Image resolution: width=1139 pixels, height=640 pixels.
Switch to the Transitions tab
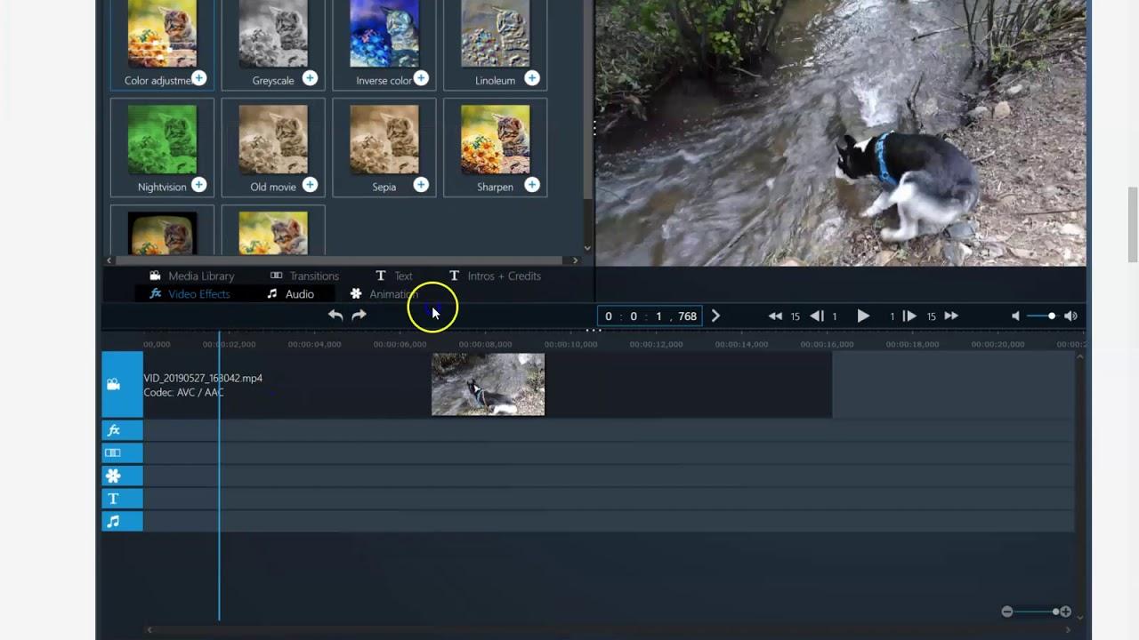coord(313,276)
